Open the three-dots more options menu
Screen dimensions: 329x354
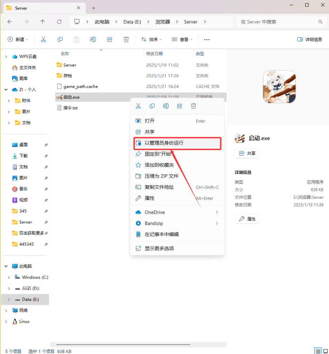[207, 39]
